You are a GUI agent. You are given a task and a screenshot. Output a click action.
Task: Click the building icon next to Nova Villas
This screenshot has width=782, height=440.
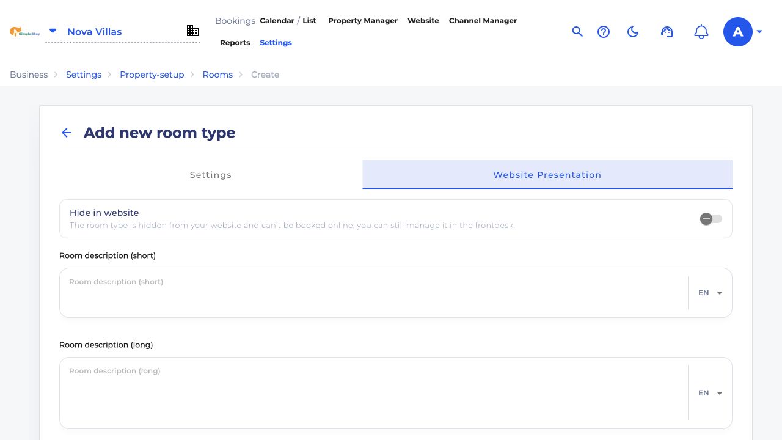[193, 31]
